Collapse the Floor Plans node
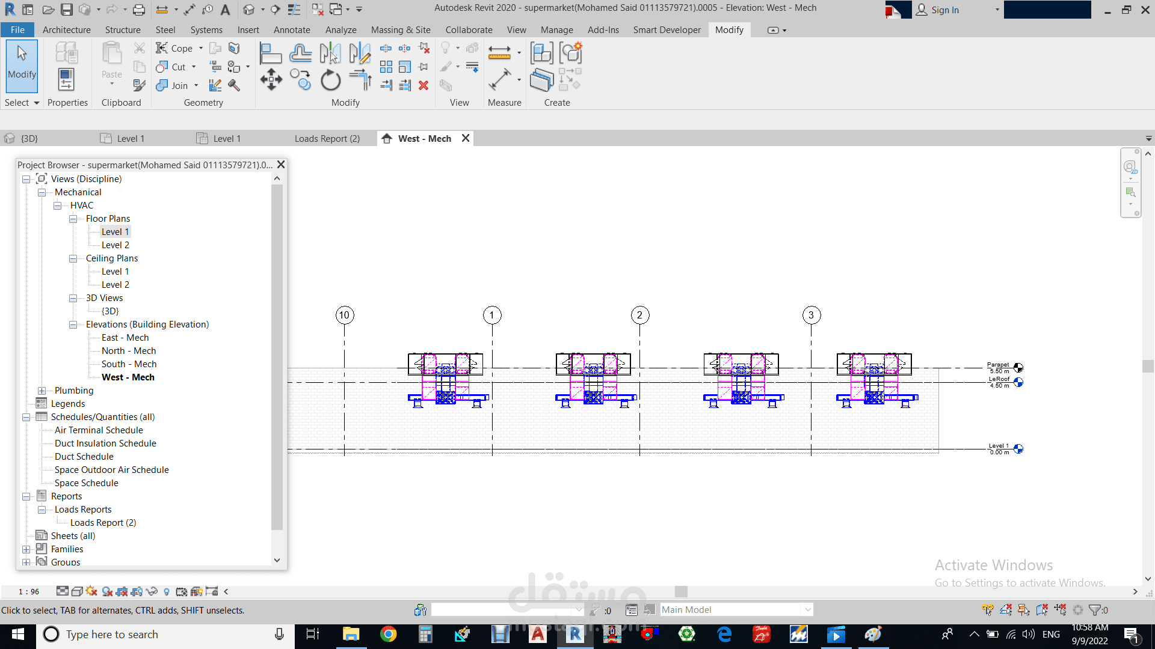The width and height of the screenshot is (1155, 649). pyautogui.click(x=73, y=219)
